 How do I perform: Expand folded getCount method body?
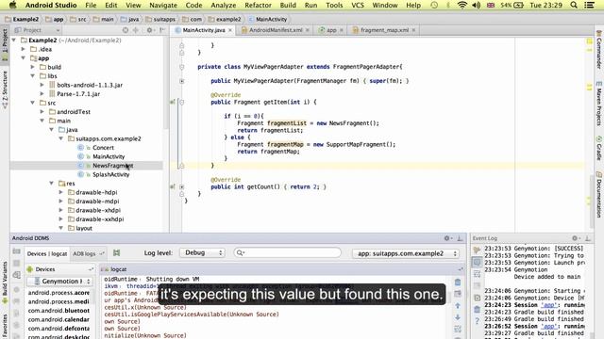point(182,186)
